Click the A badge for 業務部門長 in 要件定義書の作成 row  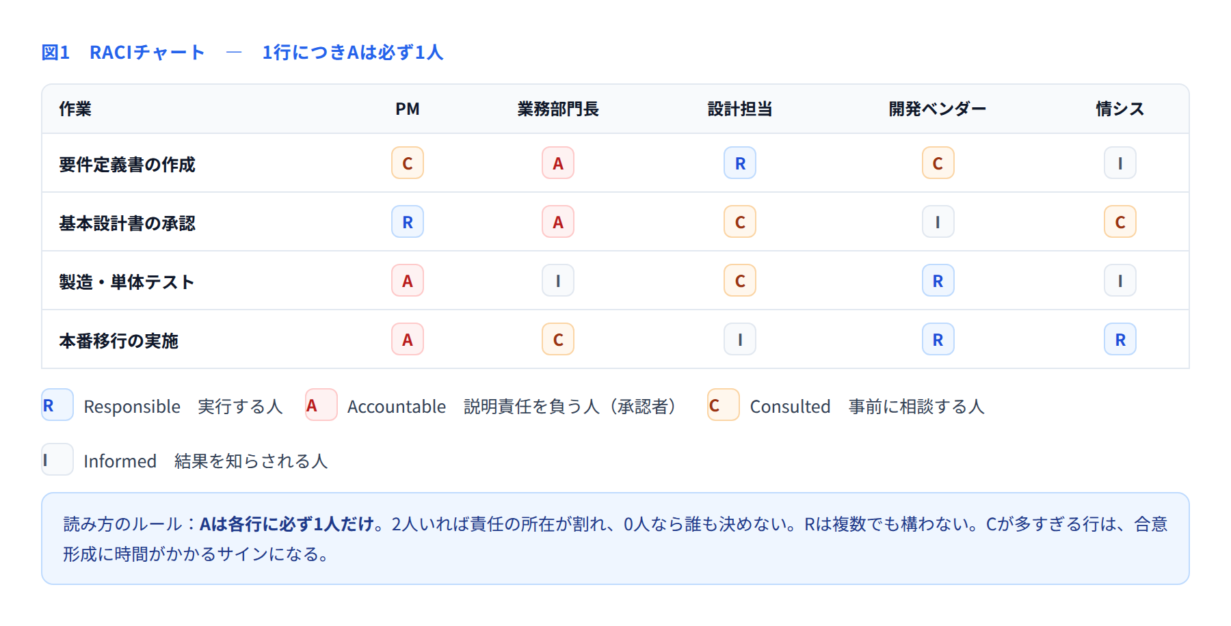click(558, 163)
